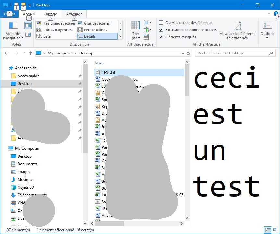This screenshot has width=280, height=234.
Task: Open Desktop under My Computer
Action: [x=21, y=156]
